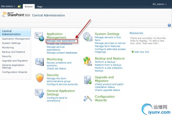Open Manage farm features link
The width and height of the screenshot is (172, 117).
pos(107,46)
